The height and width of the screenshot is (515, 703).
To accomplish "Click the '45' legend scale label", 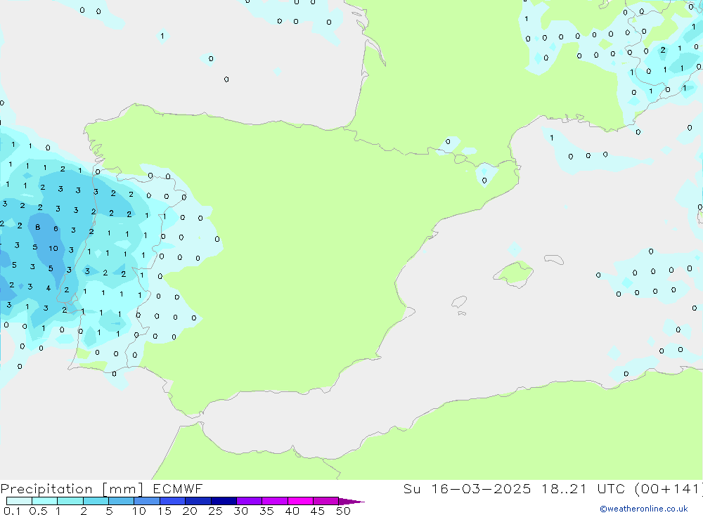I will (x=318, y=511).
